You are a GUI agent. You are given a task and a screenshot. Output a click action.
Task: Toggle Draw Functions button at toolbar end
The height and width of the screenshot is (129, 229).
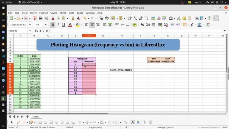pyautogui.click(x=216, y=18)
